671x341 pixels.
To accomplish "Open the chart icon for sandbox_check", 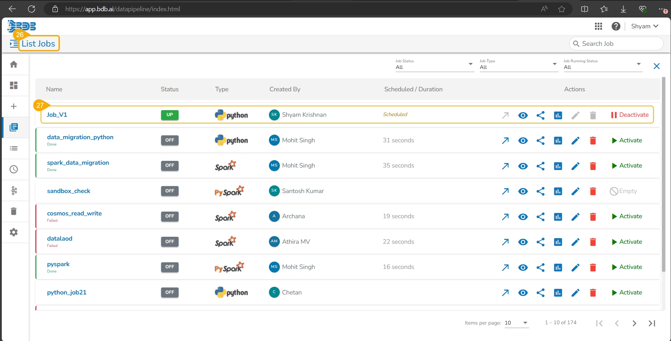I will 558,191.
